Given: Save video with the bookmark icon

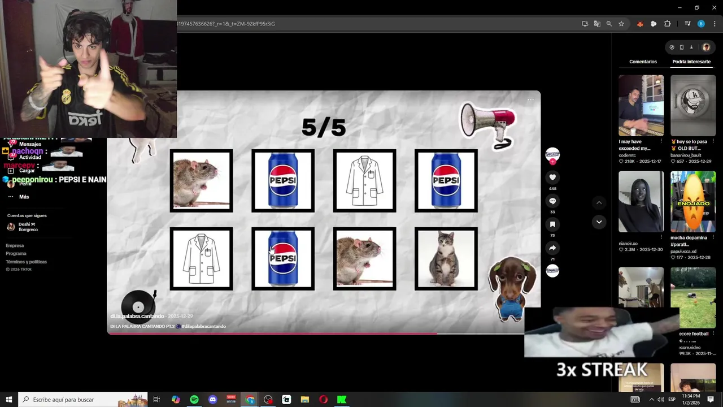Looking at the screenshot, I should coord(552,224).
